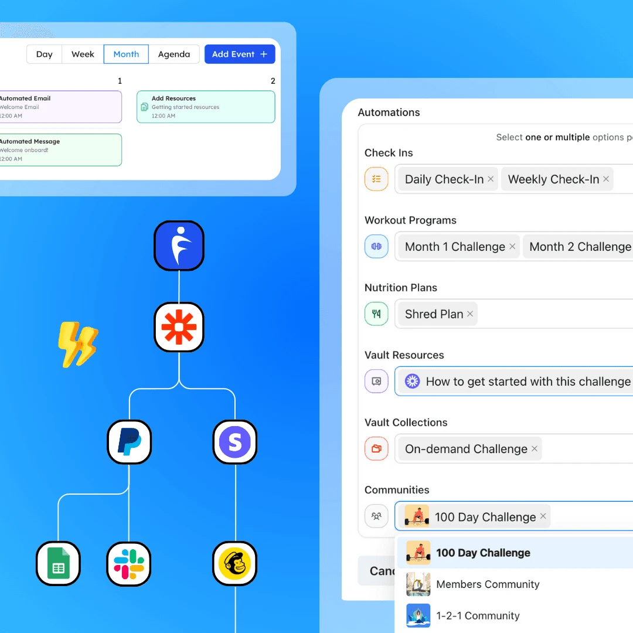Click 'How to get started with this challenge'
Screen dimensions: 633x633
pyautogui.click(x=528, y=381)
